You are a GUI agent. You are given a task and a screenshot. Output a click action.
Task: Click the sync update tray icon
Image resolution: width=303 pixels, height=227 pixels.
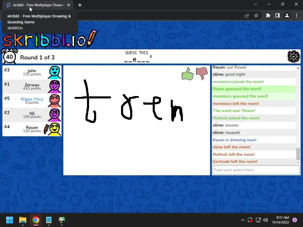tap(250, 220)
